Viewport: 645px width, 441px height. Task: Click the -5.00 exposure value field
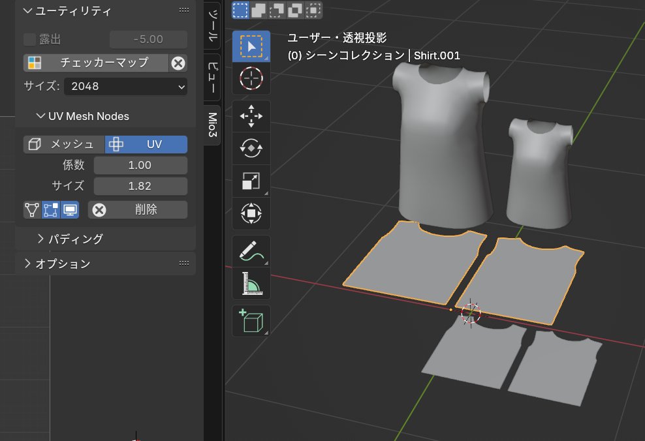(x=148, y=39)
